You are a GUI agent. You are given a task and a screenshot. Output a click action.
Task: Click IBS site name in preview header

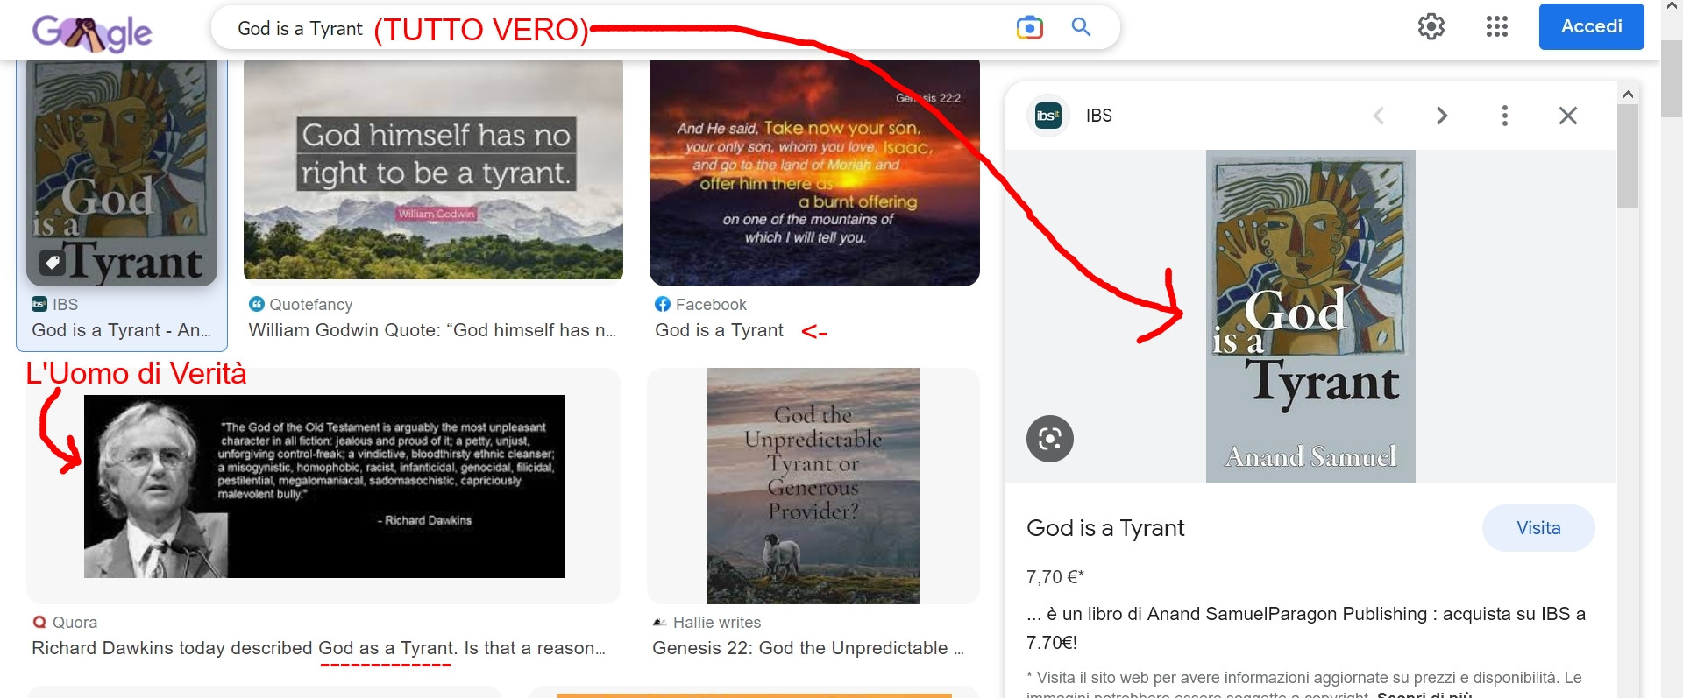[x=1098, y=116]
